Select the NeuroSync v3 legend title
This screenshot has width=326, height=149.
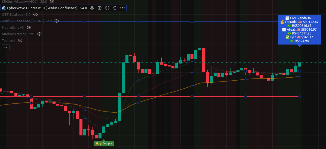tap(13, 27)
